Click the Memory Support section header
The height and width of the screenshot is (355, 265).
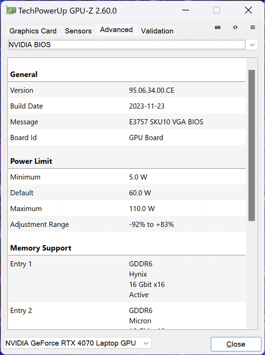tap(41, 248)
